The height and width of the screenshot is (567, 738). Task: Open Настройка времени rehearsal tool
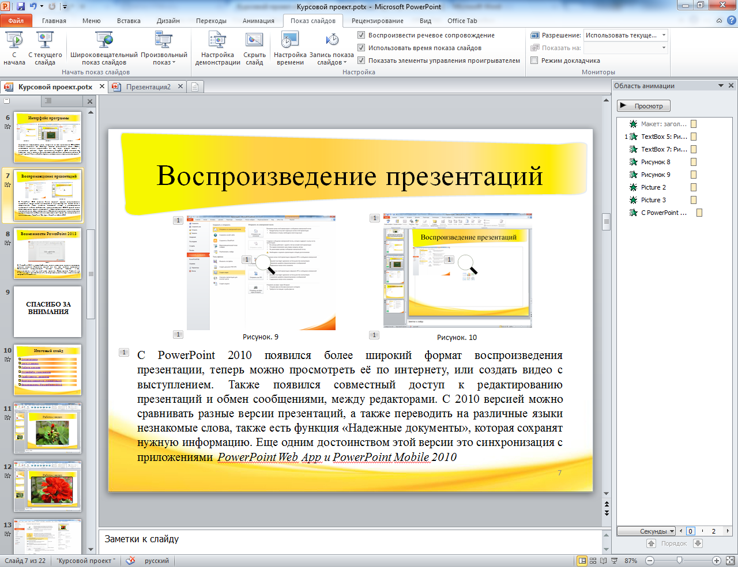(290, 48)
